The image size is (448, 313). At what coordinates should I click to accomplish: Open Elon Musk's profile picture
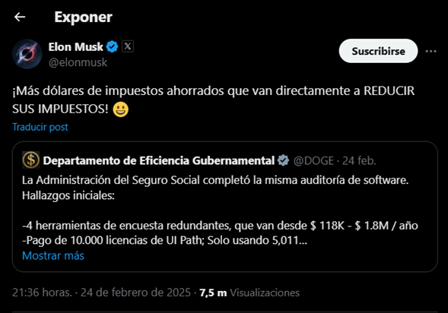[x=27, y=54]
